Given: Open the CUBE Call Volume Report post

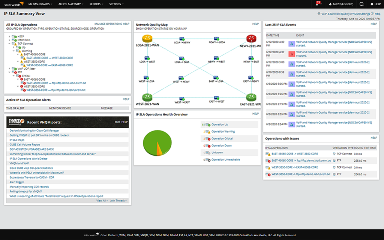Looking at the screenshot, I should tap(25, 144).
